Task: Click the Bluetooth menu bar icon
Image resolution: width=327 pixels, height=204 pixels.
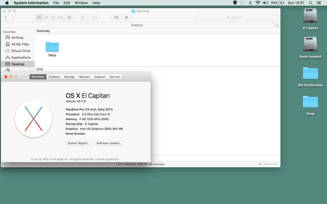Action: [250, 3]
